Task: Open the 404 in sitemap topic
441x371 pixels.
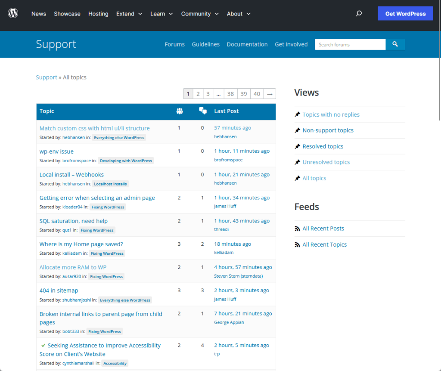Action: [x=59, y=291]
